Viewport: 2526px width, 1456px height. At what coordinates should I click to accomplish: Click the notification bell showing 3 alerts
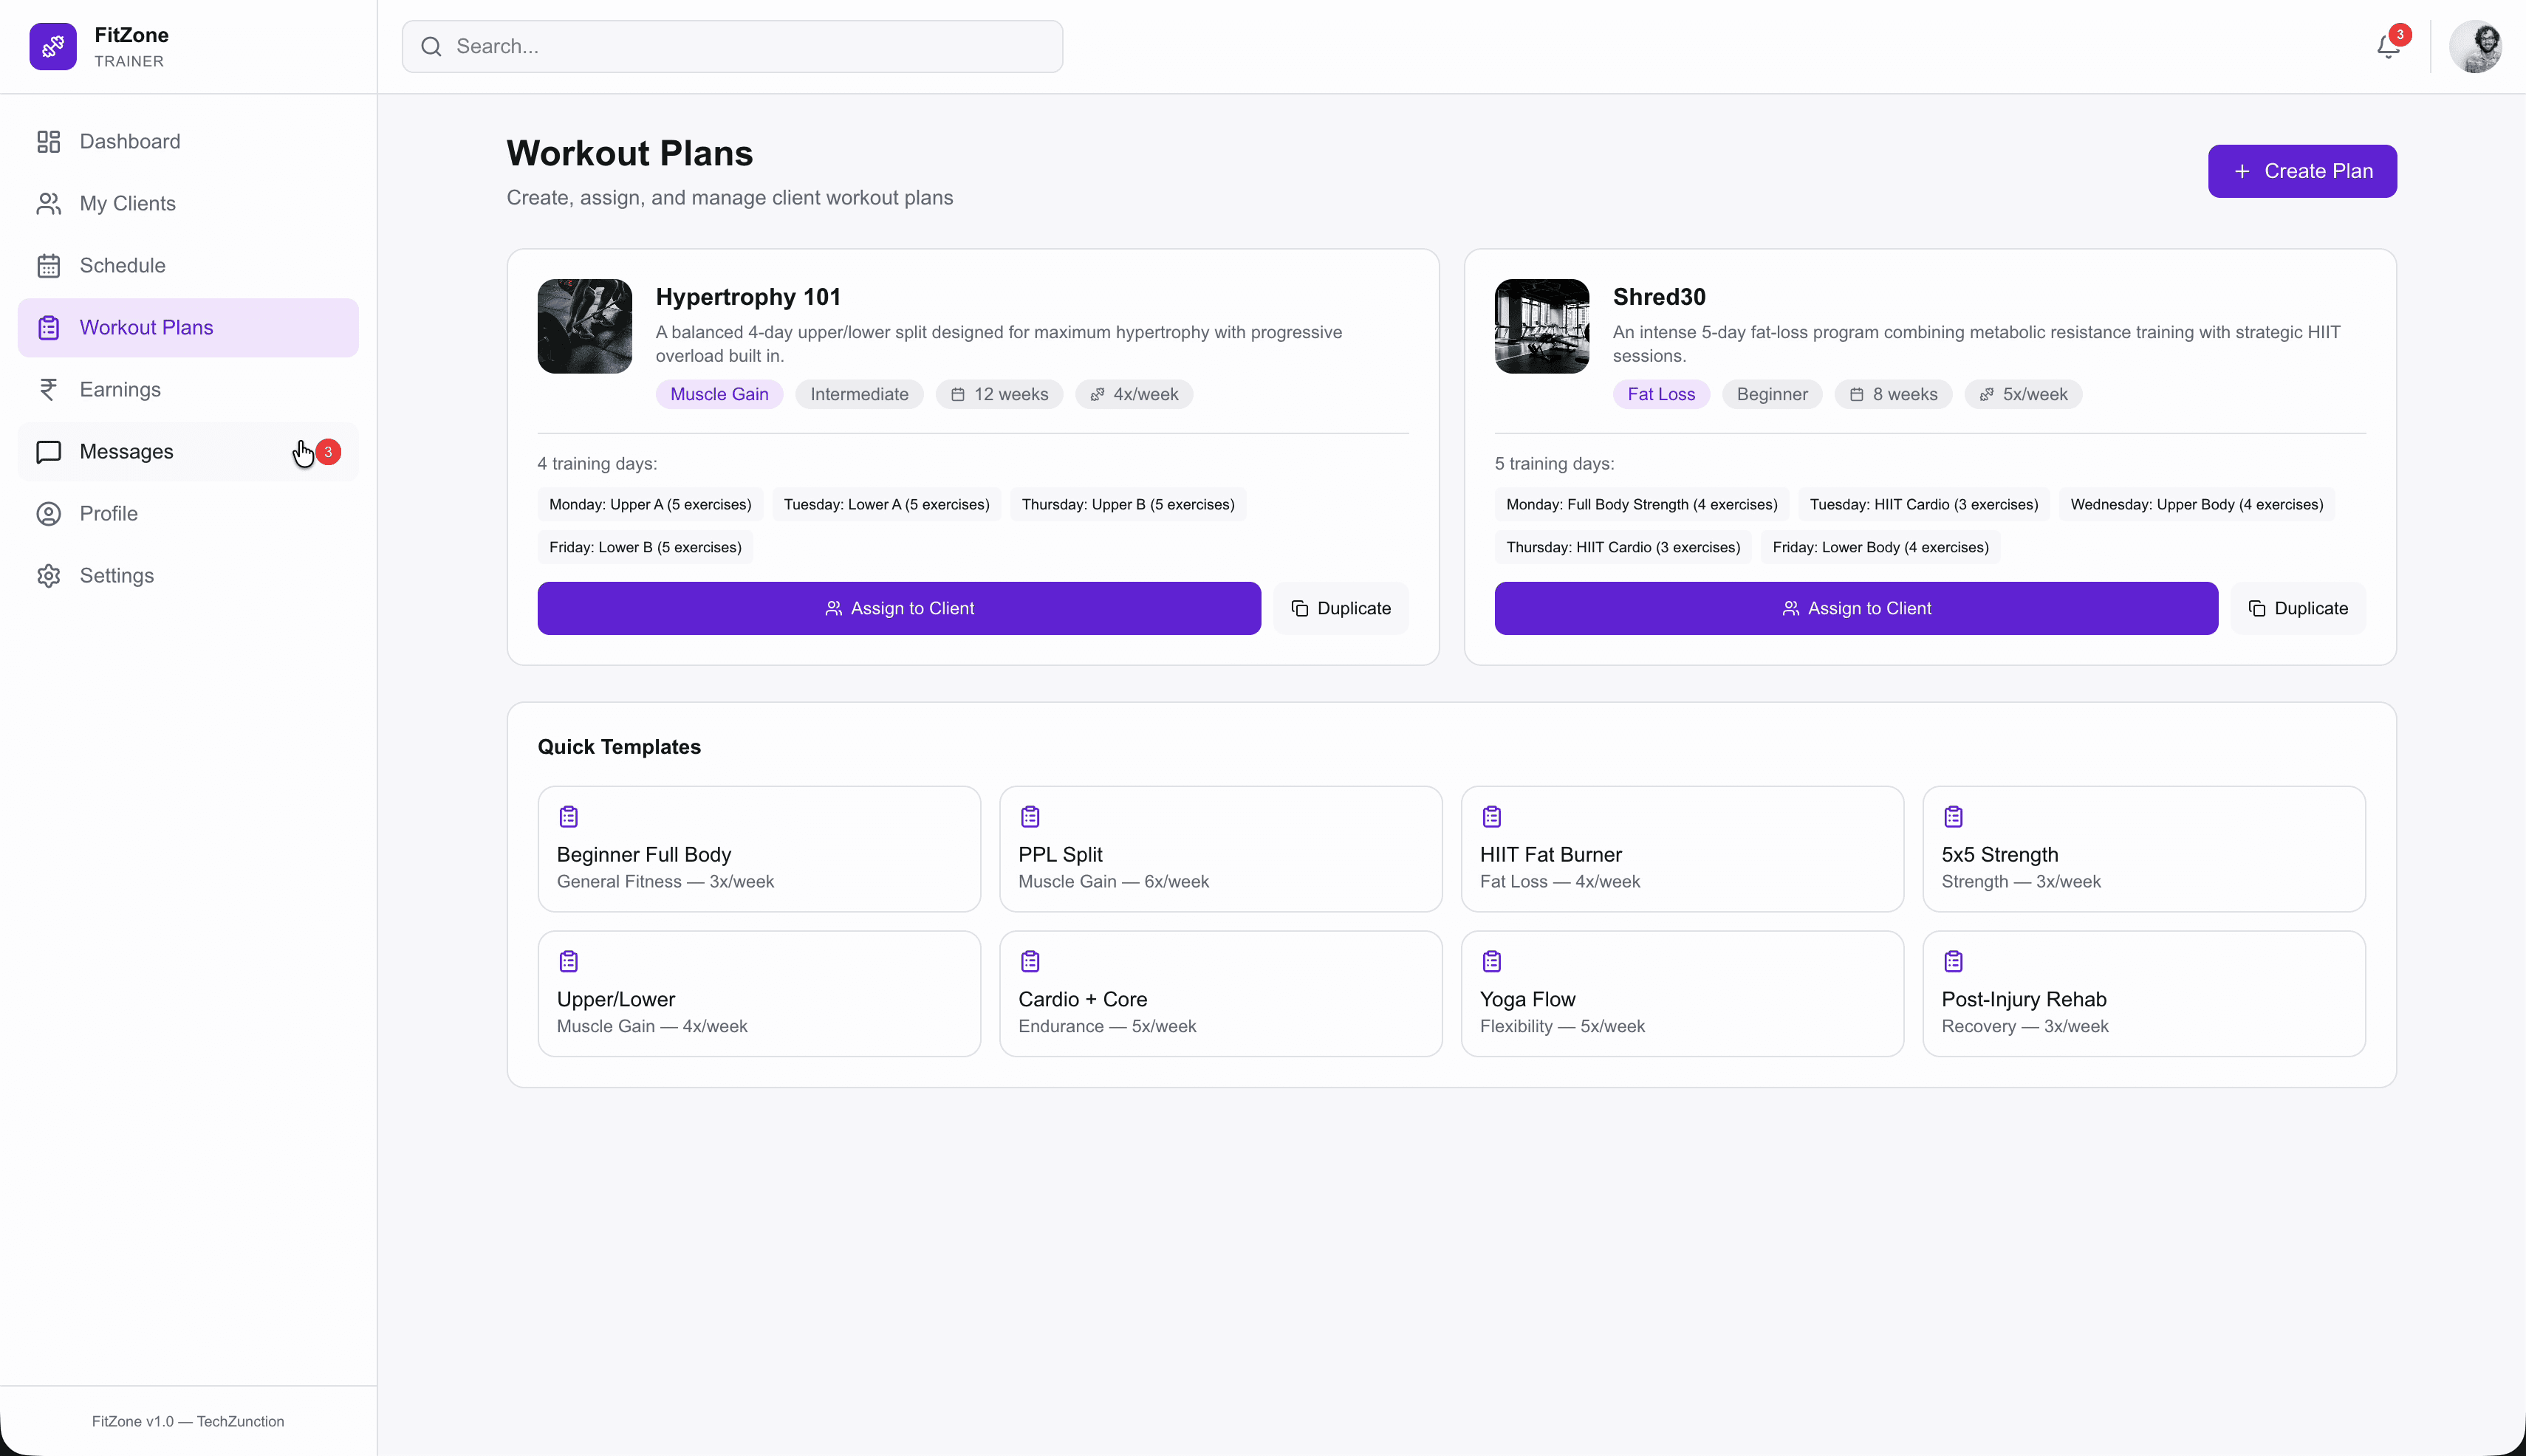tap(2388, 46)
